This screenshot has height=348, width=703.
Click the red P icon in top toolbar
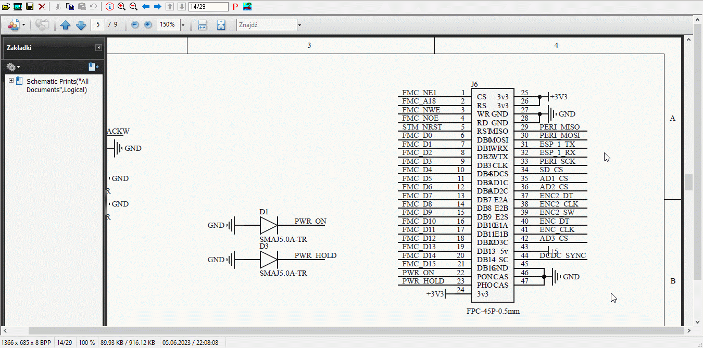[235, 7]
